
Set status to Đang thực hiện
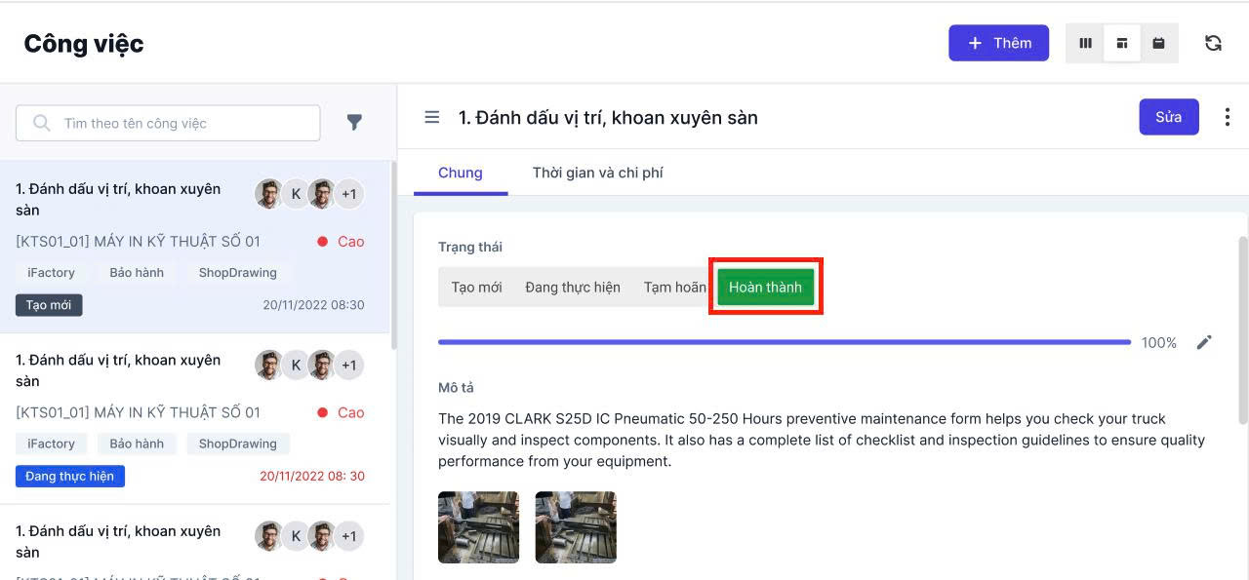coord(572,288)
